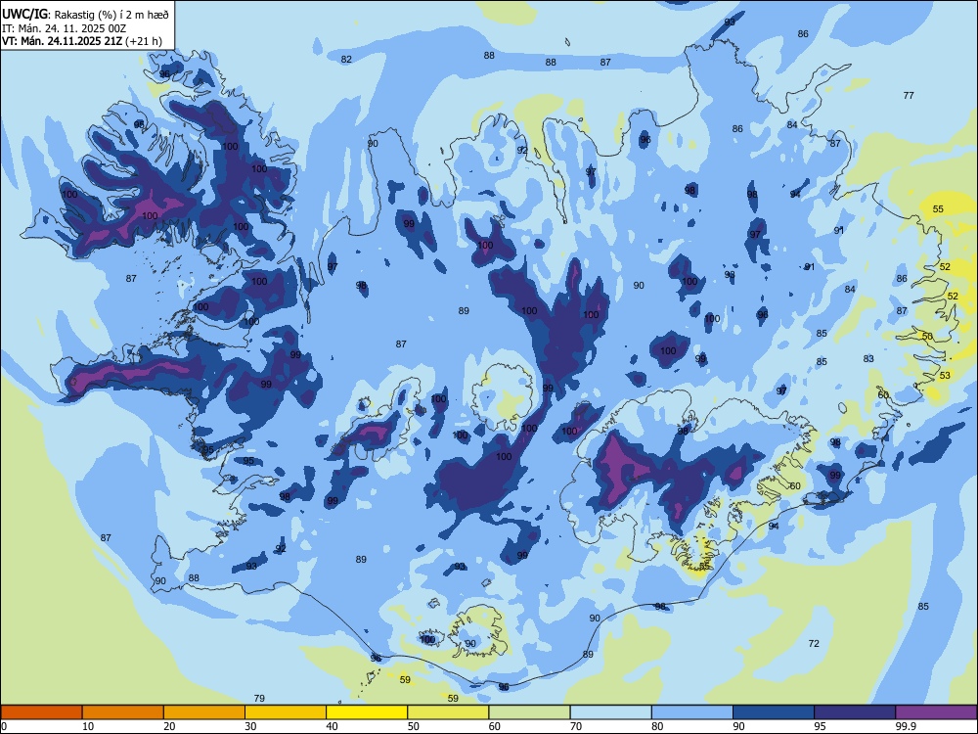Image resolution: width=978 pixels, height=734 pixels.
Task: Click the 'IT: Mán. 24. 11. 2025 00Z' line
Action: 65,28
